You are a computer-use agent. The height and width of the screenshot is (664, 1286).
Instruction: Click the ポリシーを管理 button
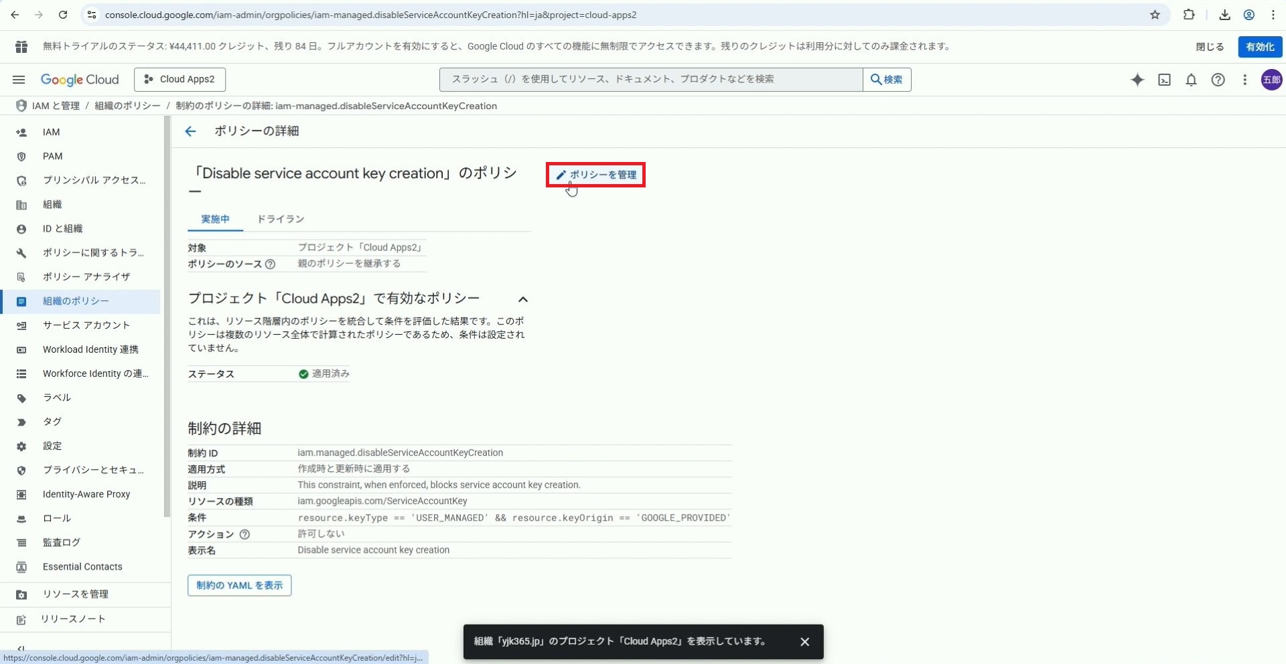coord(595,175)
